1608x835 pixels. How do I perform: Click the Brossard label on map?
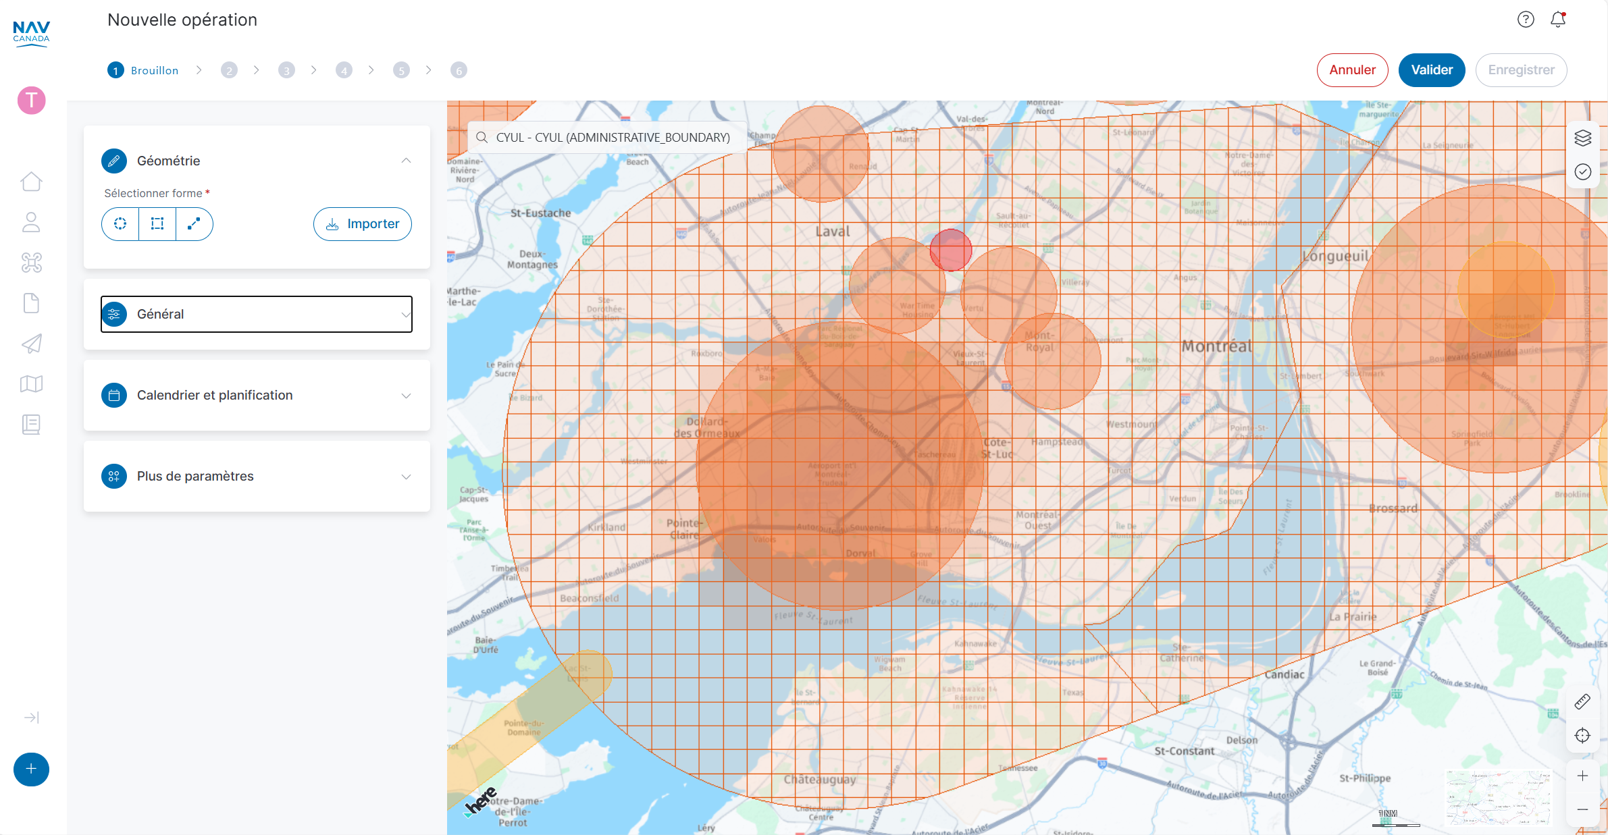(x=1393, y=508)
